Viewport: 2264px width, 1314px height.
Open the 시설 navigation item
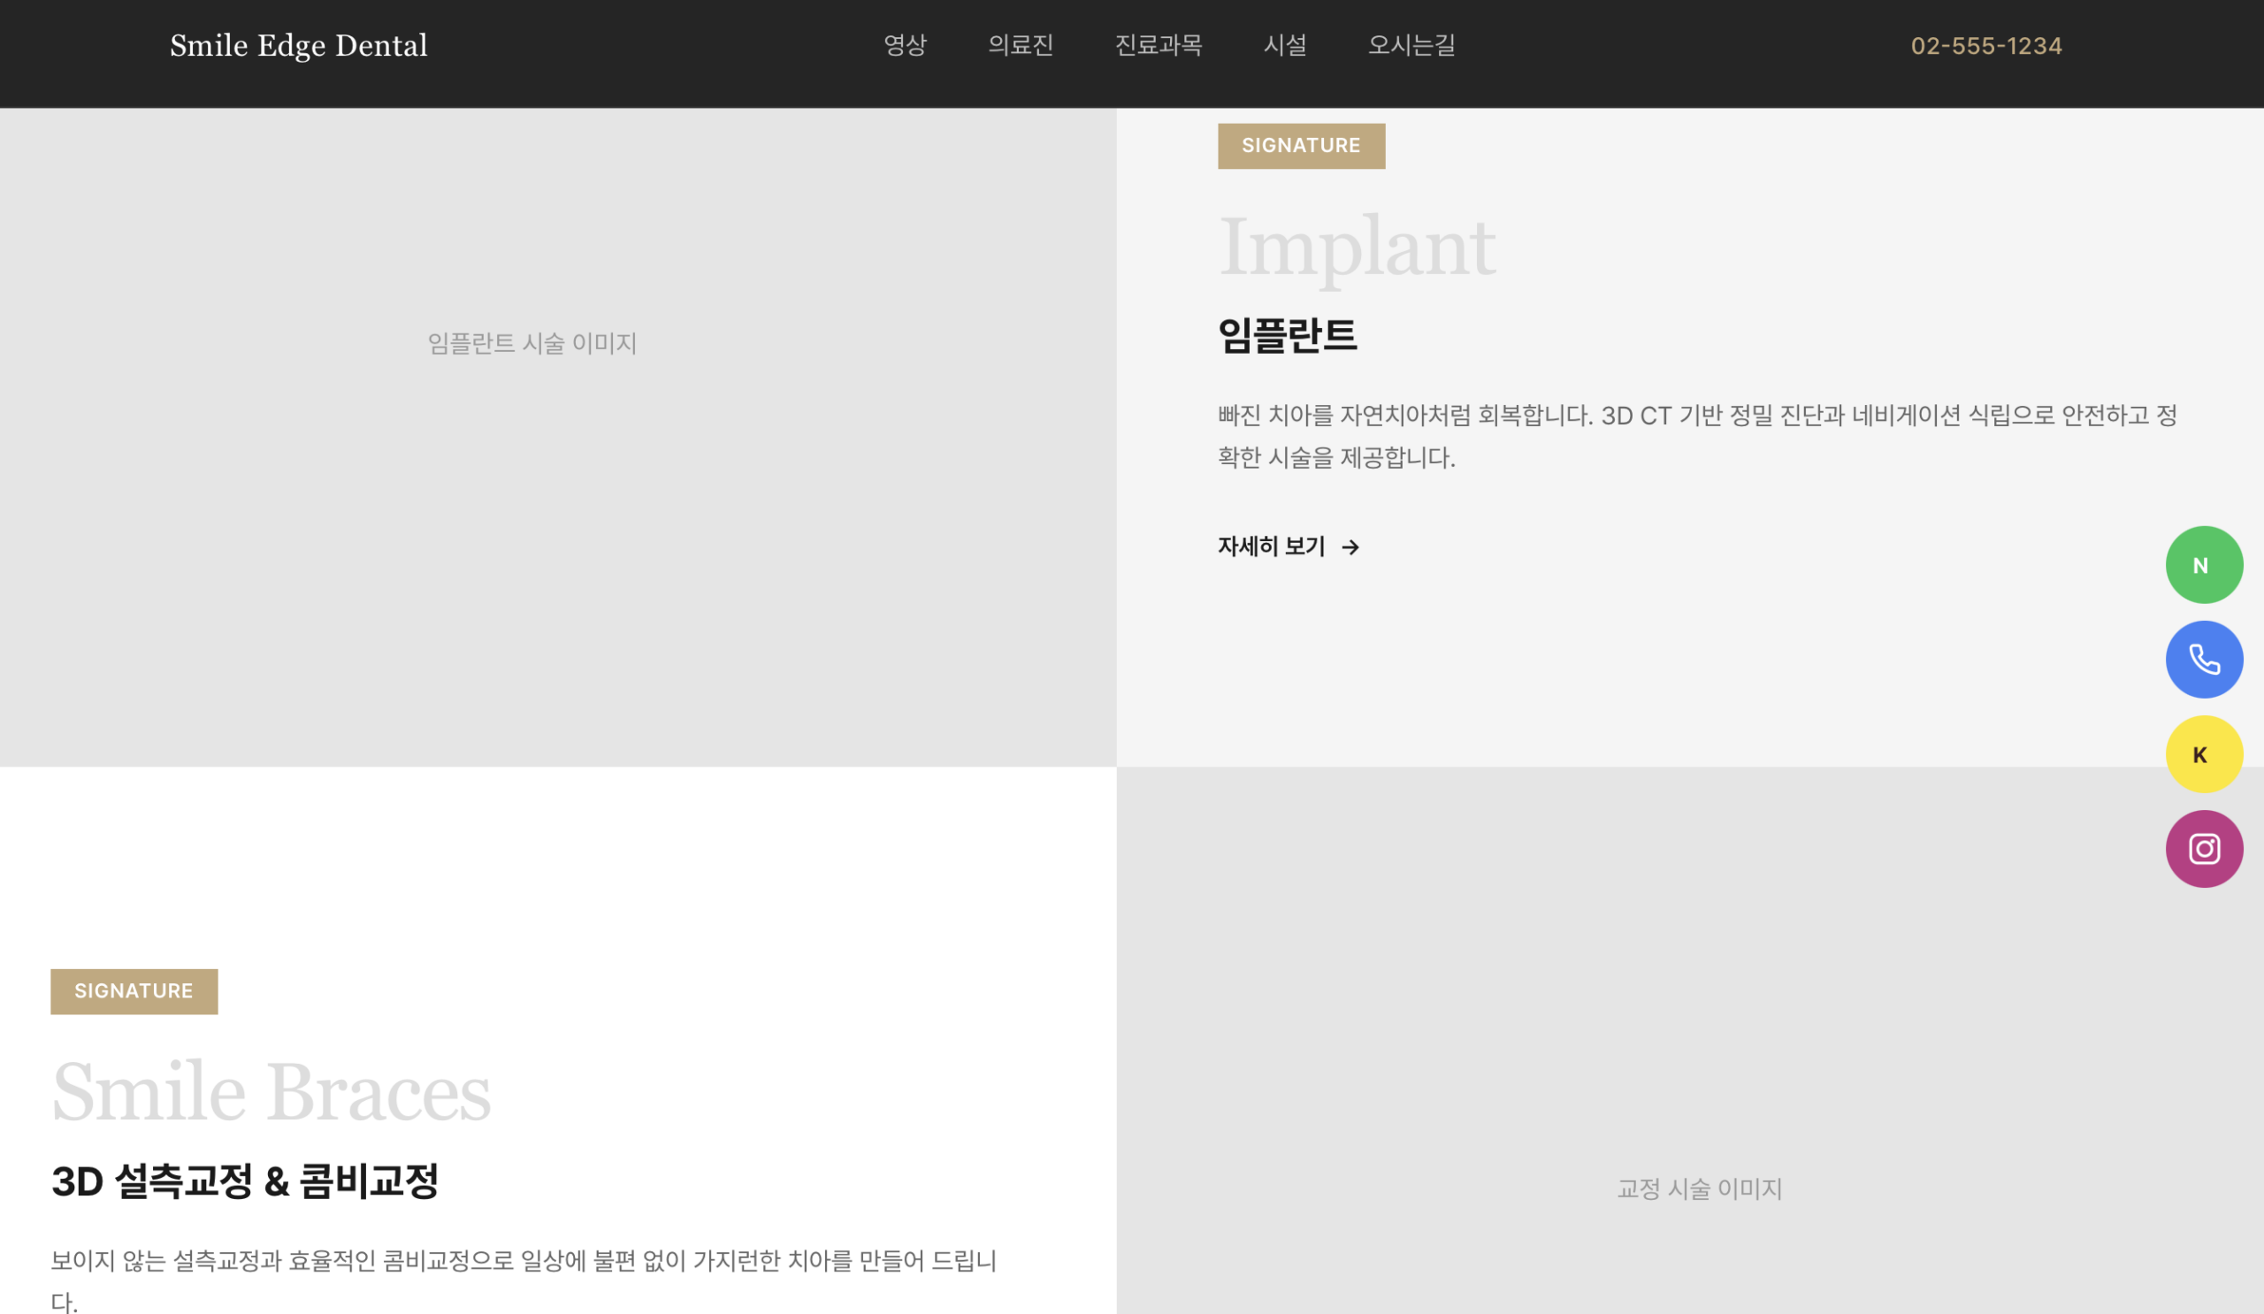[x=1284, y=45]
